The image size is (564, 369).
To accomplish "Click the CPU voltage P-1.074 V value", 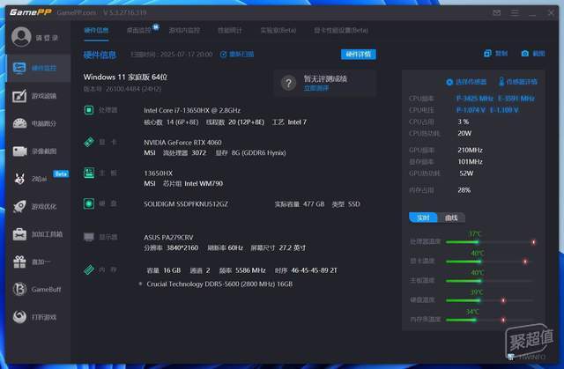I will 471,110.
